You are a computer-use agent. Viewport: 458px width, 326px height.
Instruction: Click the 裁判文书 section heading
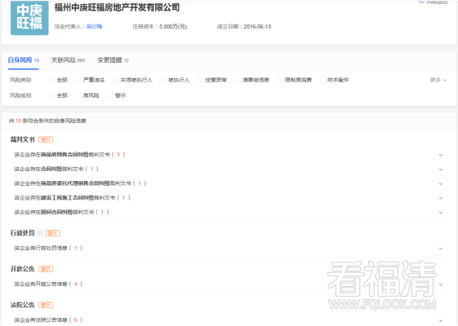tap(23, 139)
